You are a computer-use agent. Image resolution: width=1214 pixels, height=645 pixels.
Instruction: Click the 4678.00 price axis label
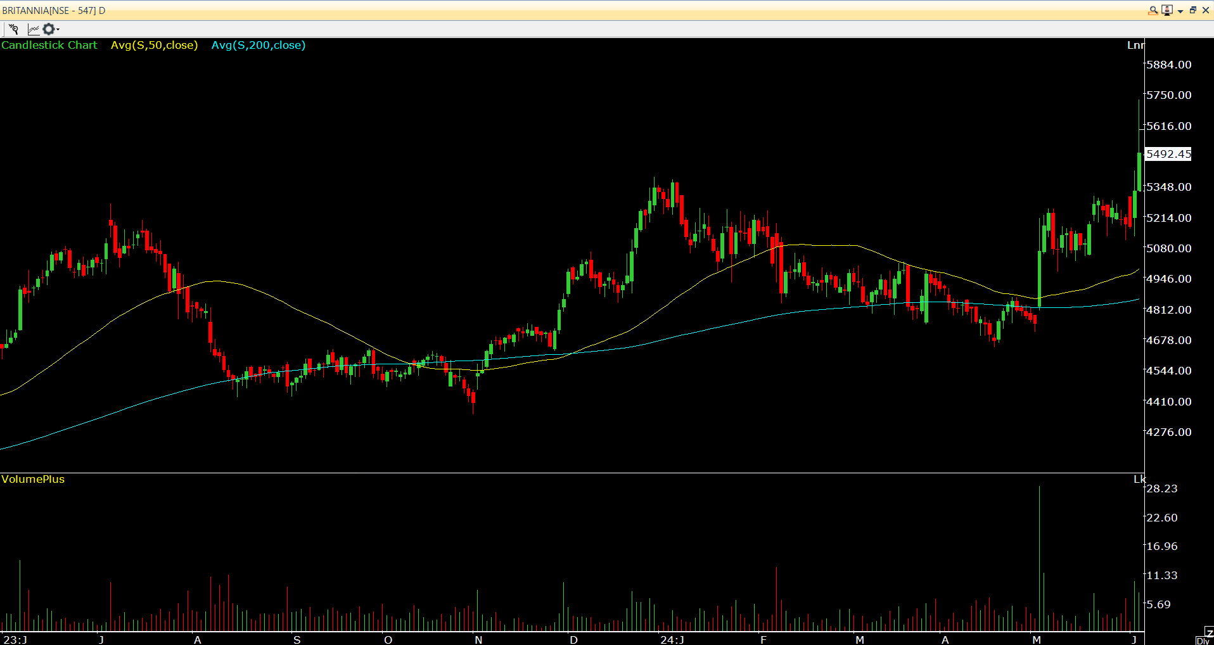coord(1169,340)
